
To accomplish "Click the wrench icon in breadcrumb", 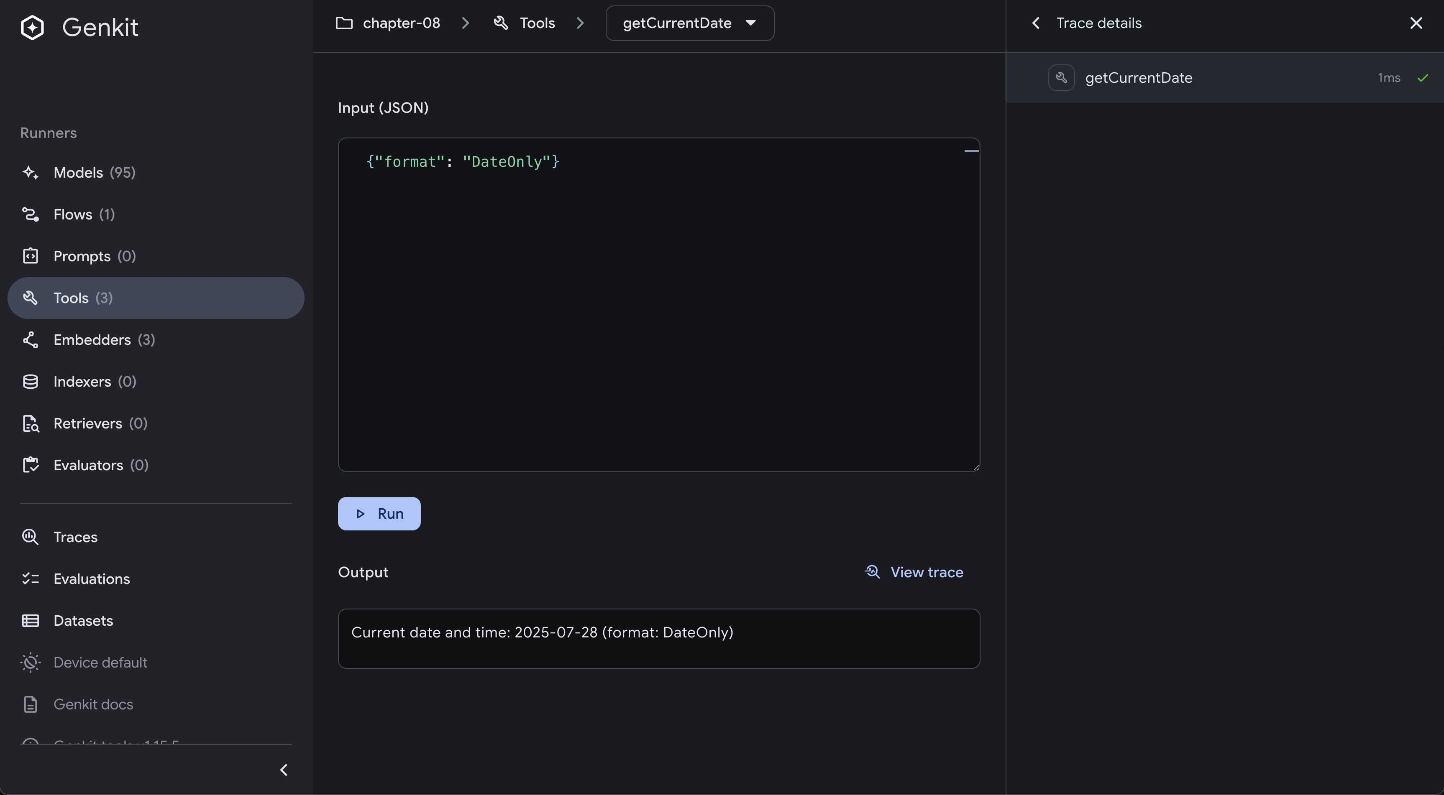I will pyautogui.click(x=501, y=23).
